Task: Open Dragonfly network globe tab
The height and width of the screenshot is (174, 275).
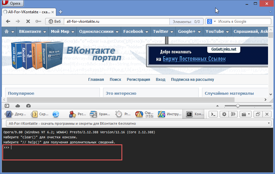Action: (56, 114)
